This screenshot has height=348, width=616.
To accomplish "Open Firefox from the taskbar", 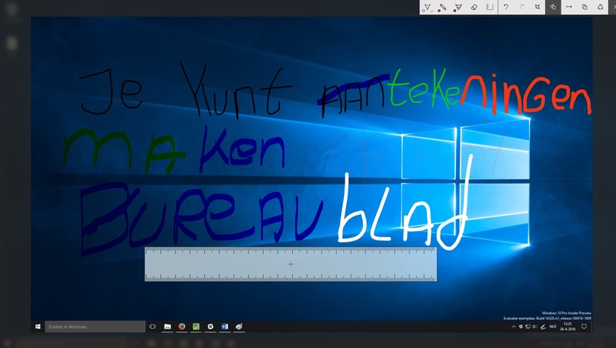I will 181,327.
